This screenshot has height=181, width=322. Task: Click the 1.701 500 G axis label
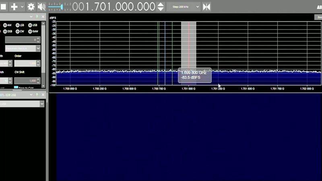coord(248,89)
